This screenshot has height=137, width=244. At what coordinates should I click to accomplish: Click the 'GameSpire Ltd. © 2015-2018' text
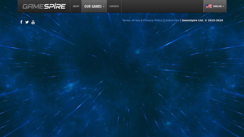[202, 20]
